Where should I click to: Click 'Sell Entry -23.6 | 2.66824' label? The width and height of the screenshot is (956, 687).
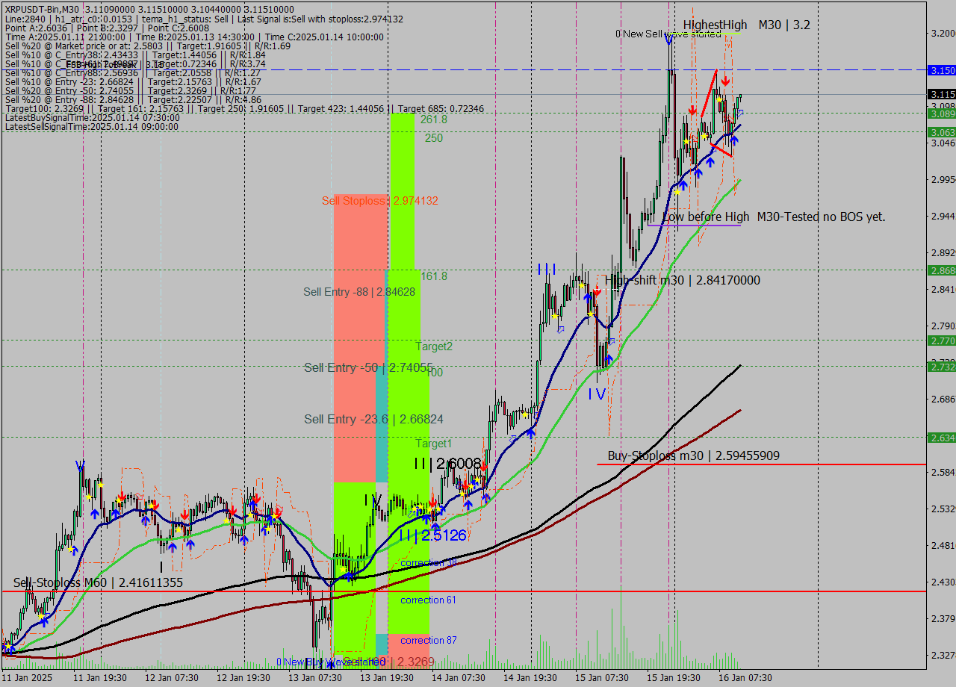coord(373,420)
